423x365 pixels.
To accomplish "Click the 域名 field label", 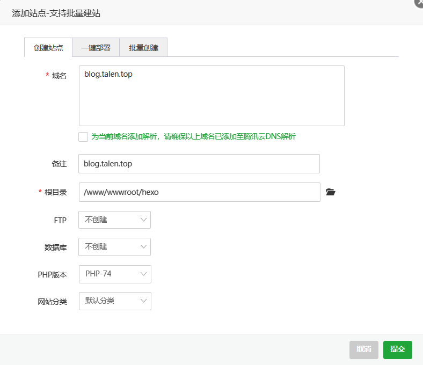I will (59, 76).
